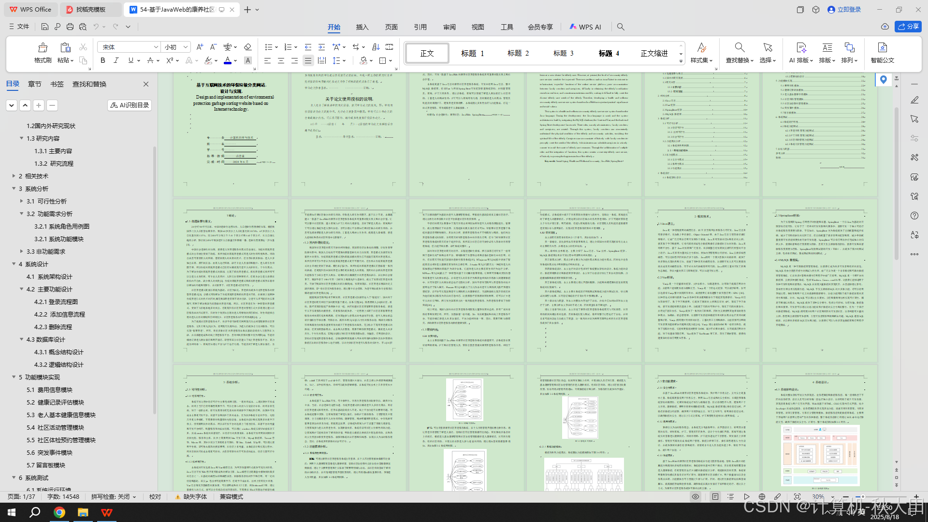
Task: Select the Format Painter (格式刷) tool
Action: pos(43,53)
